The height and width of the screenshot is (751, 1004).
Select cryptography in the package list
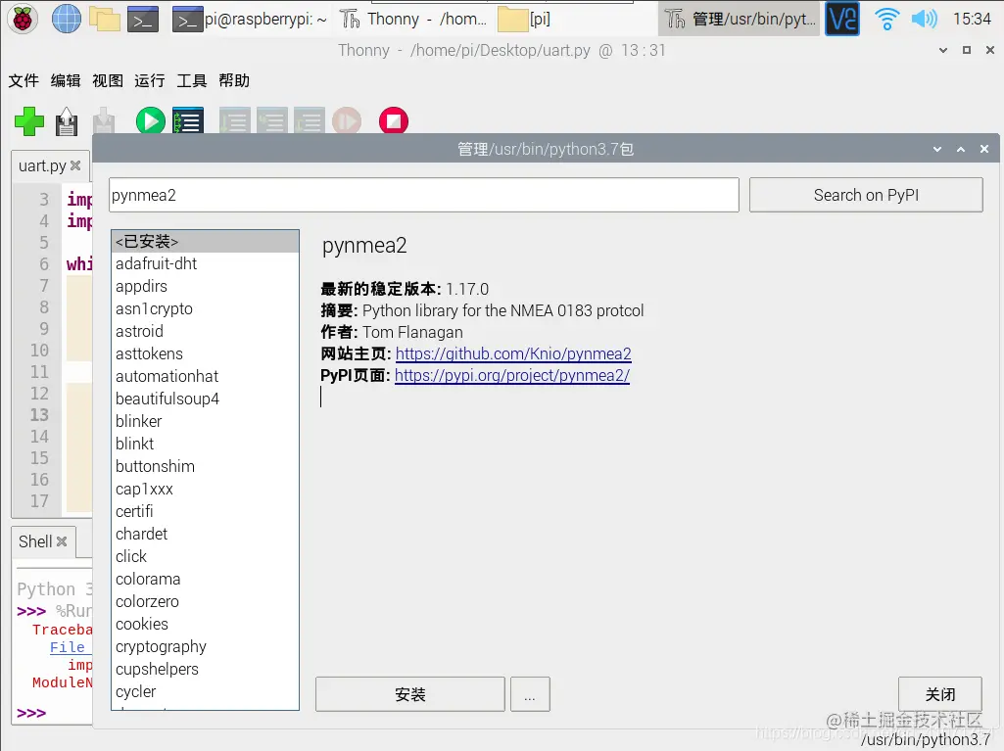(205, 646)
